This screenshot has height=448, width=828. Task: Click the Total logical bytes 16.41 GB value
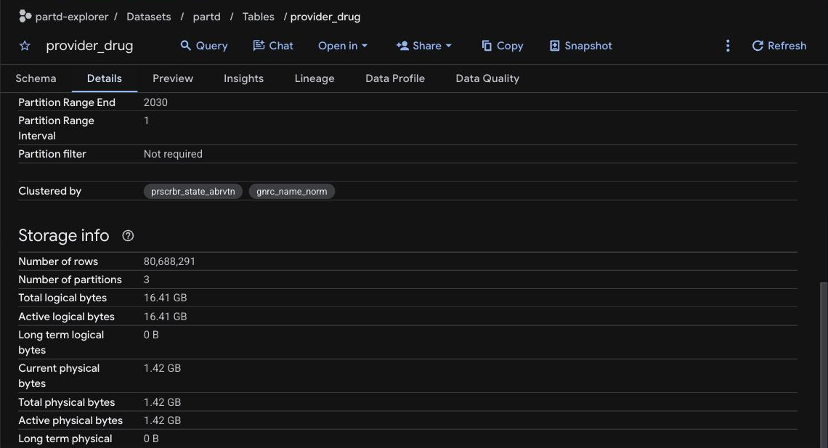(x=166, y=298)
